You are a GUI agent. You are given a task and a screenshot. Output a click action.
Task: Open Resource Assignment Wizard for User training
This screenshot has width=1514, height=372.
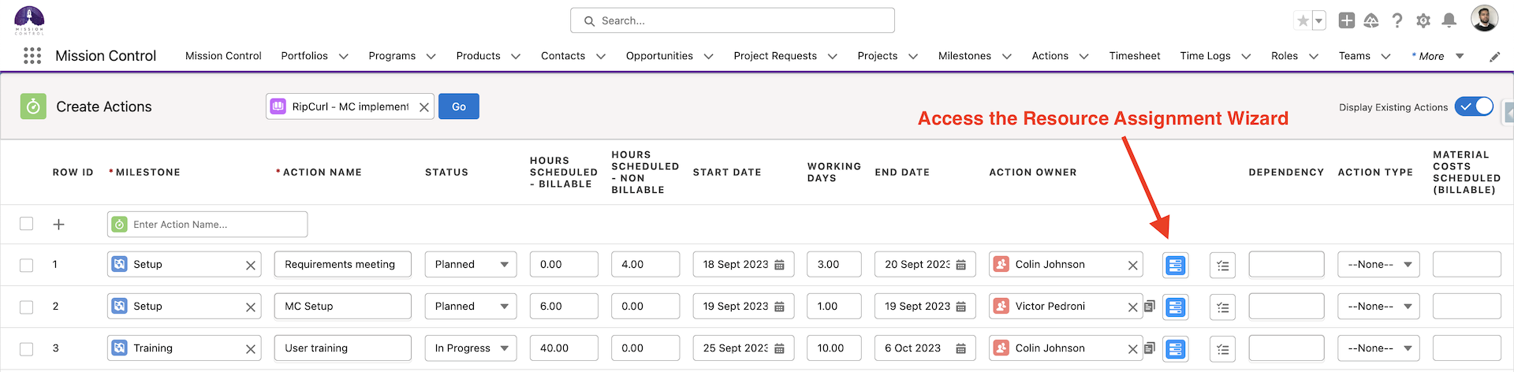[1176, 349]
